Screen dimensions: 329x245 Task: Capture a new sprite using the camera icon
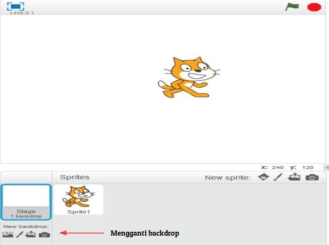(x=313, y=178)
